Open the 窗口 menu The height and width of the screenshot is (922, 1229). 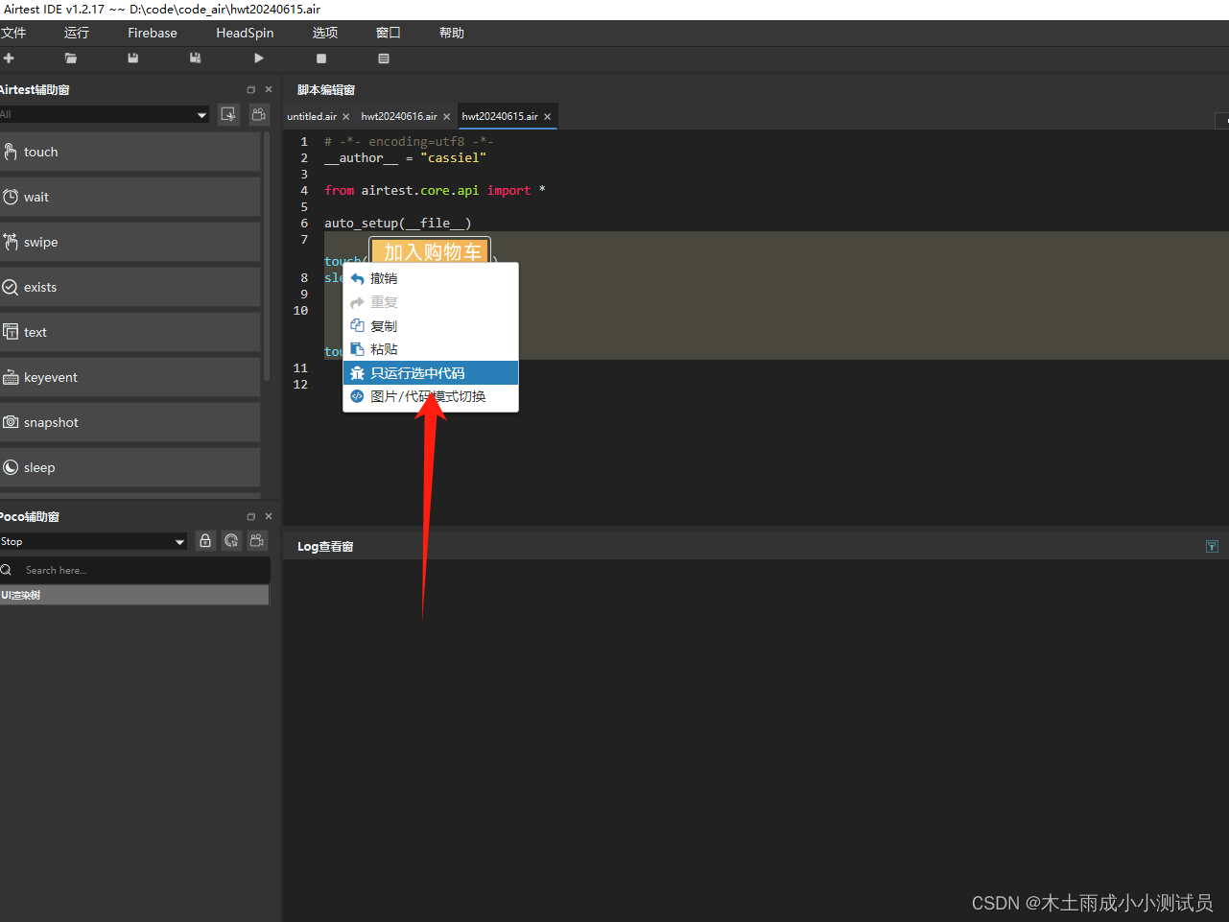[389, 33]
